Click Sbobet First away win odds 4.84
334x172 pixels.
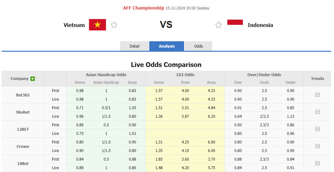click(x=211, y=108)
